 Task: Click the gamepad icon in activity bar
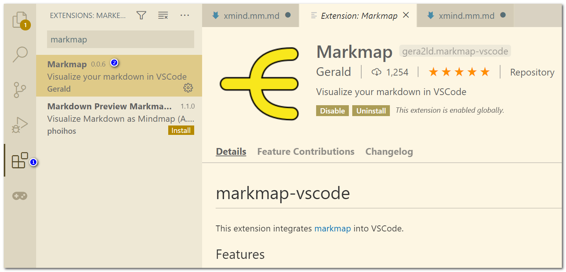click(20, 196)
